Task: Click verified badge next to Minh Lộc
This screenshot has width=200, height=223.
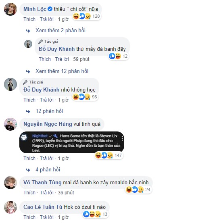Action: coord(50,9)
